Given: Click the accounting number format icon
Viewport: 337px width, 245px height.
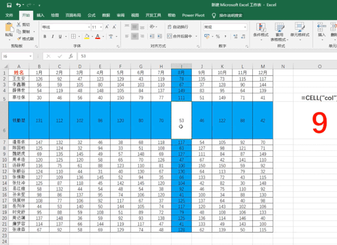Looking at the screenshot, I should pos(207,36).
